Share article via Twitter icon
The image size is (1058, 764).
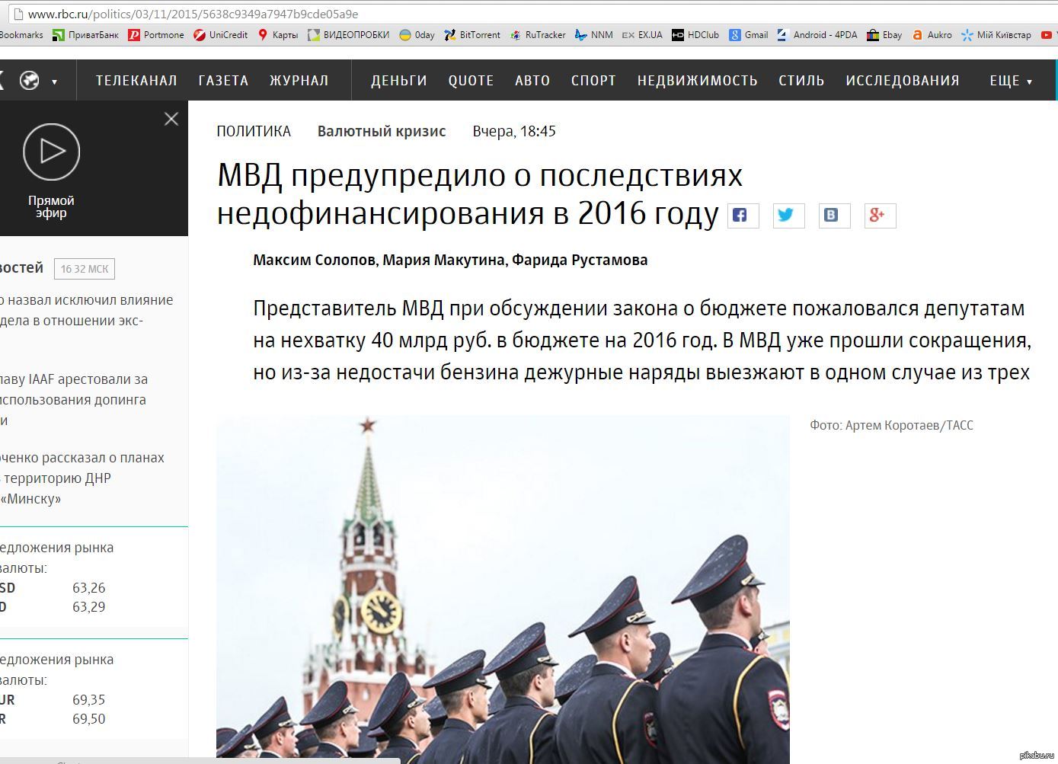pos(788,216)
